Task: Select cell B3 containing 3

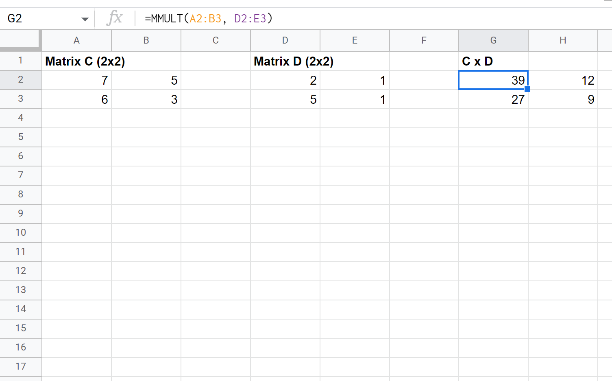Action: pos(146,99)
